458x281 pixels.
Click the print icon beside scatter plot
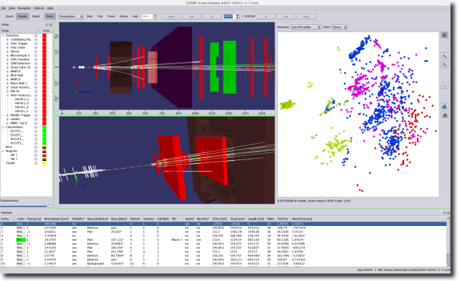pos(444,115)
